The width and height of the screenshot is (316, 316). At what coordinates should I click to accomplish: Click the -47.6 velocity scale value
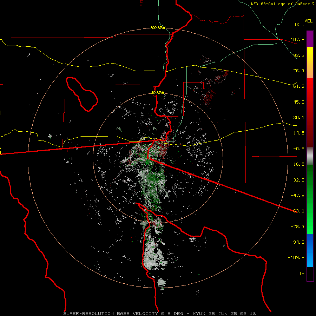(x=297, y=196)
